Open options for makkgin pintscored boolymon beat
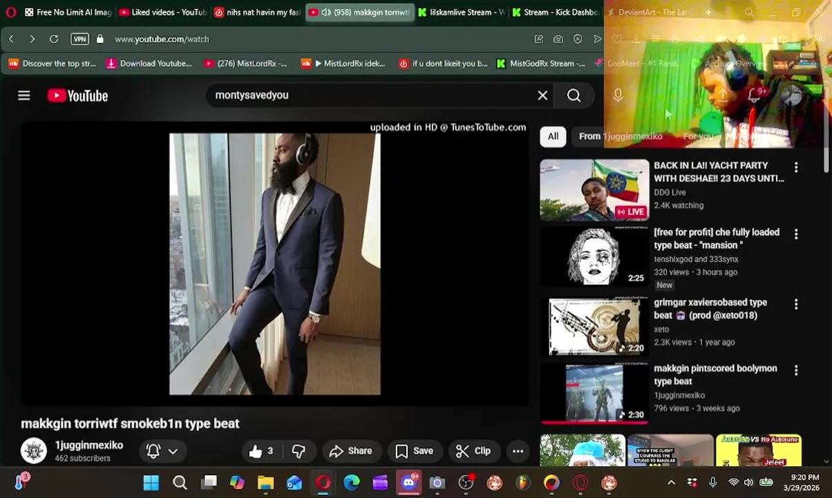Viewport: 832px width, 498px height. click(x=796, y=371)
